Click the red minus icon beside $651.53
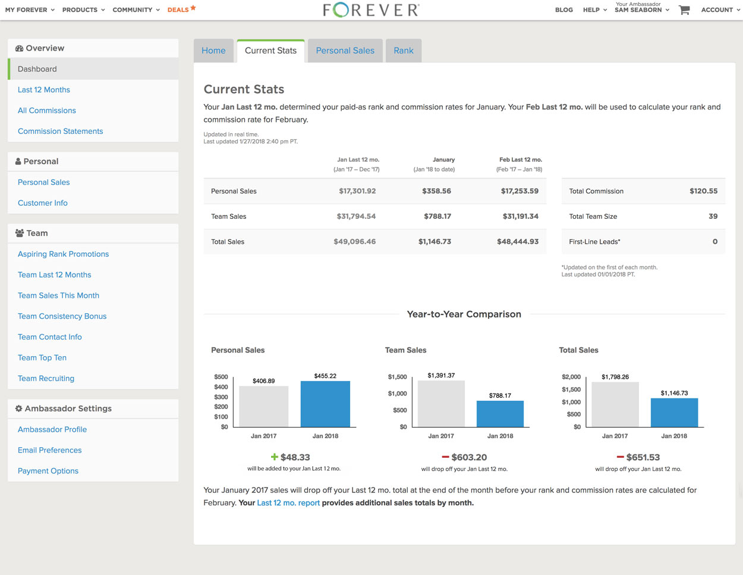This screenshot has height=575, width=743. pos(621,457)
